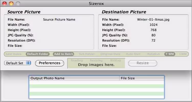Viewport: 192px width, 102px height.
Task: Toggle the T WM watermark option
Action: pos(169,54)
